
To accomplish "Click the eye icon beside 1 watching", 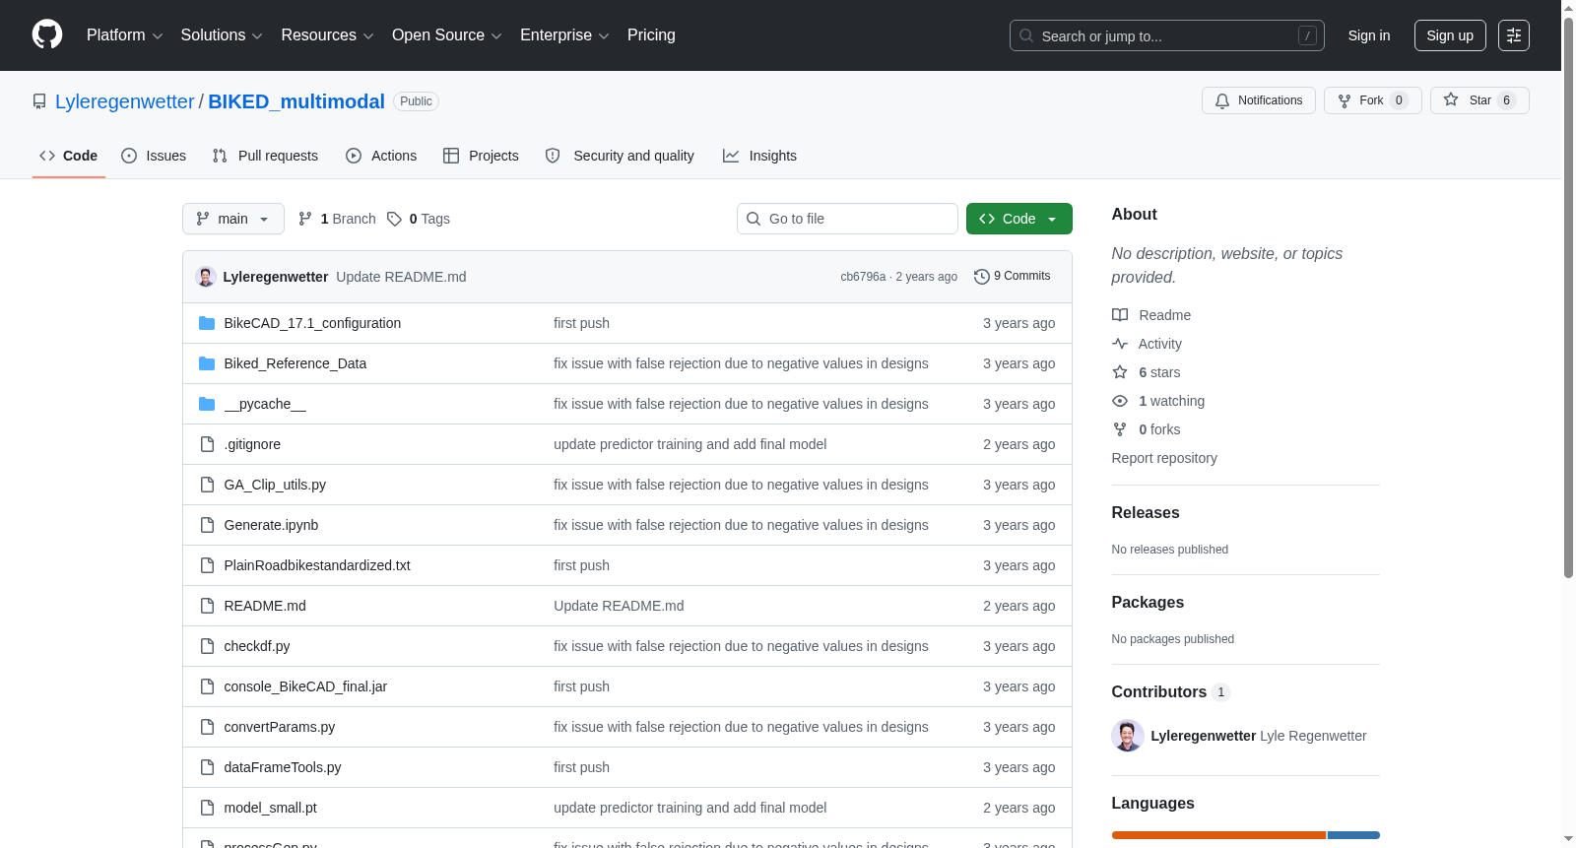I will coord(1120,401).
